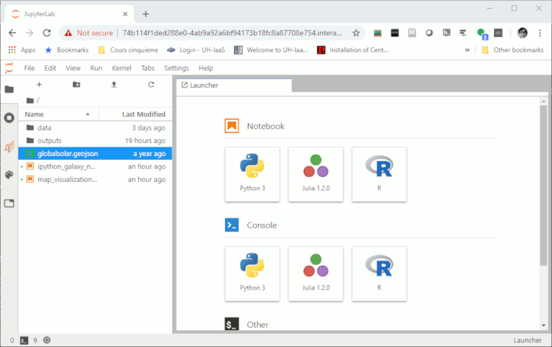
Task: Open the Edit menu
Action: (50, 68)
